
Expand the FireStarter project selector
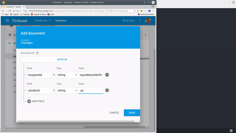pyautogui.click(x=43, y=21)
